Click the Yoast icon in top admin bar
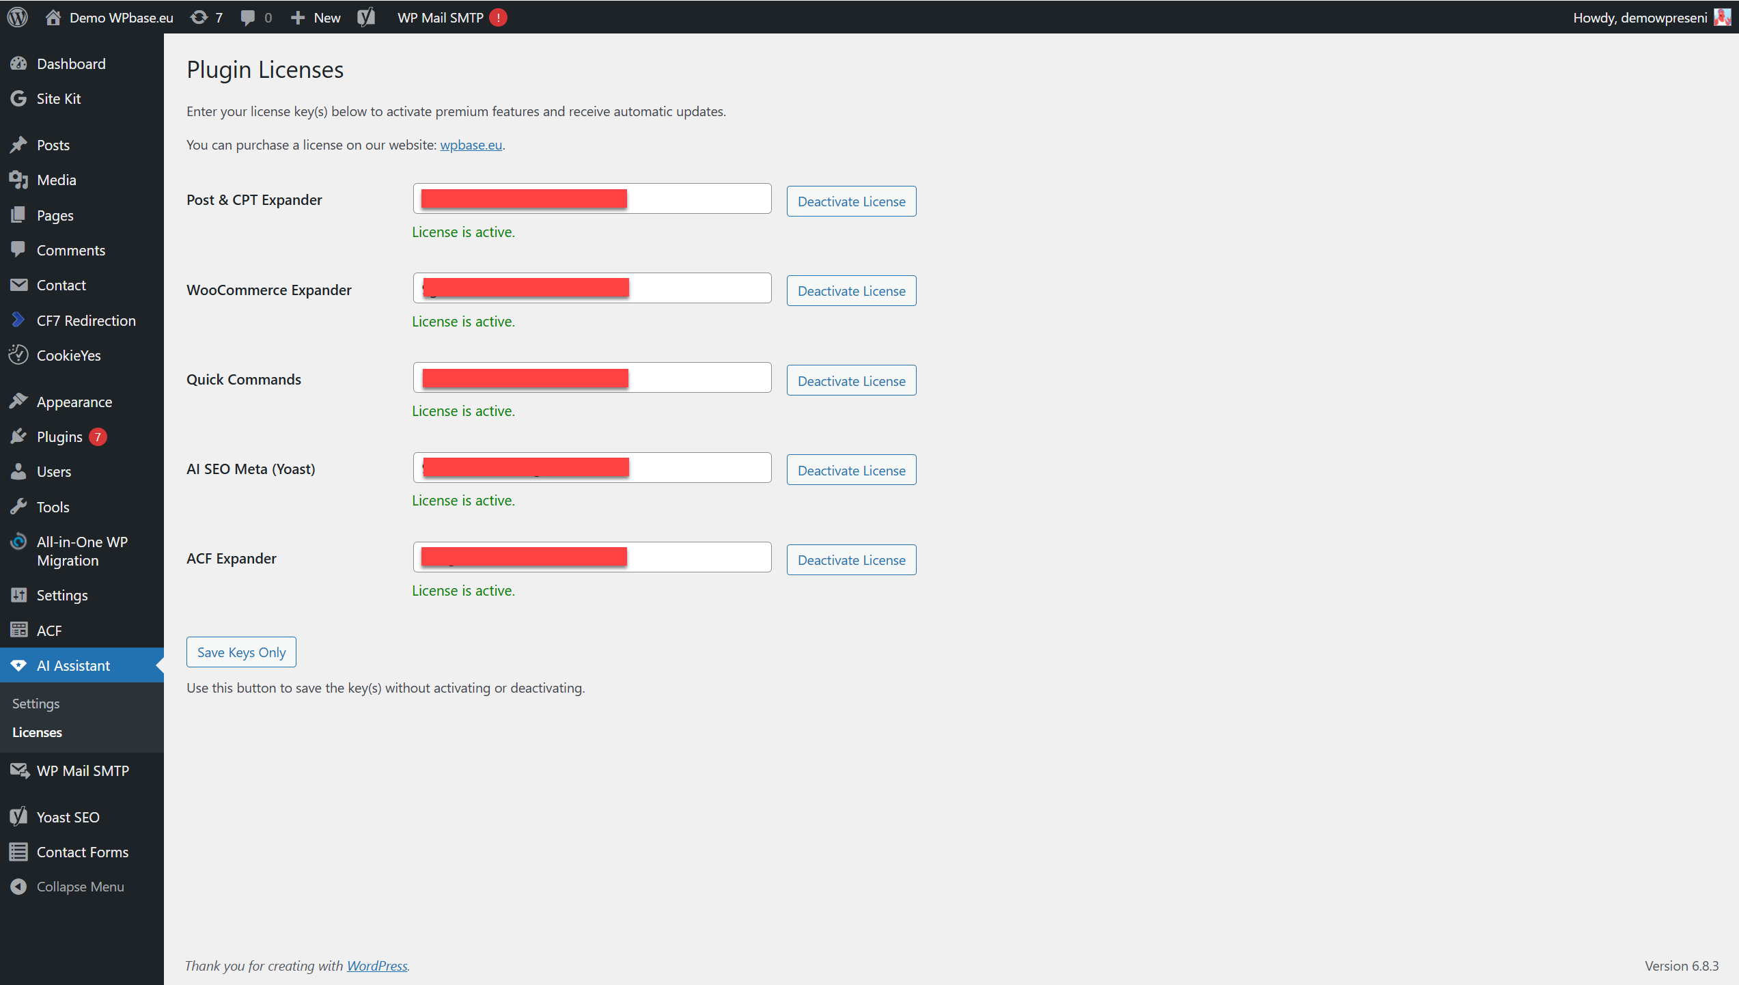 click(366, 17)
